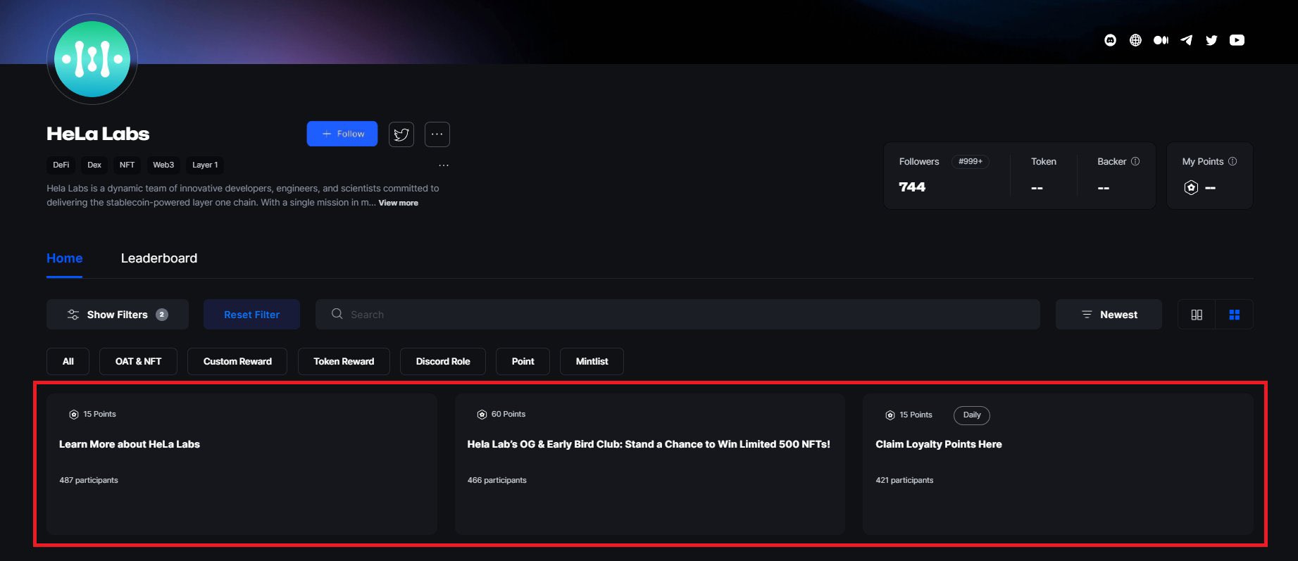Click 466 participants text
Viewport: 1298px width, 561px height.
497,480
